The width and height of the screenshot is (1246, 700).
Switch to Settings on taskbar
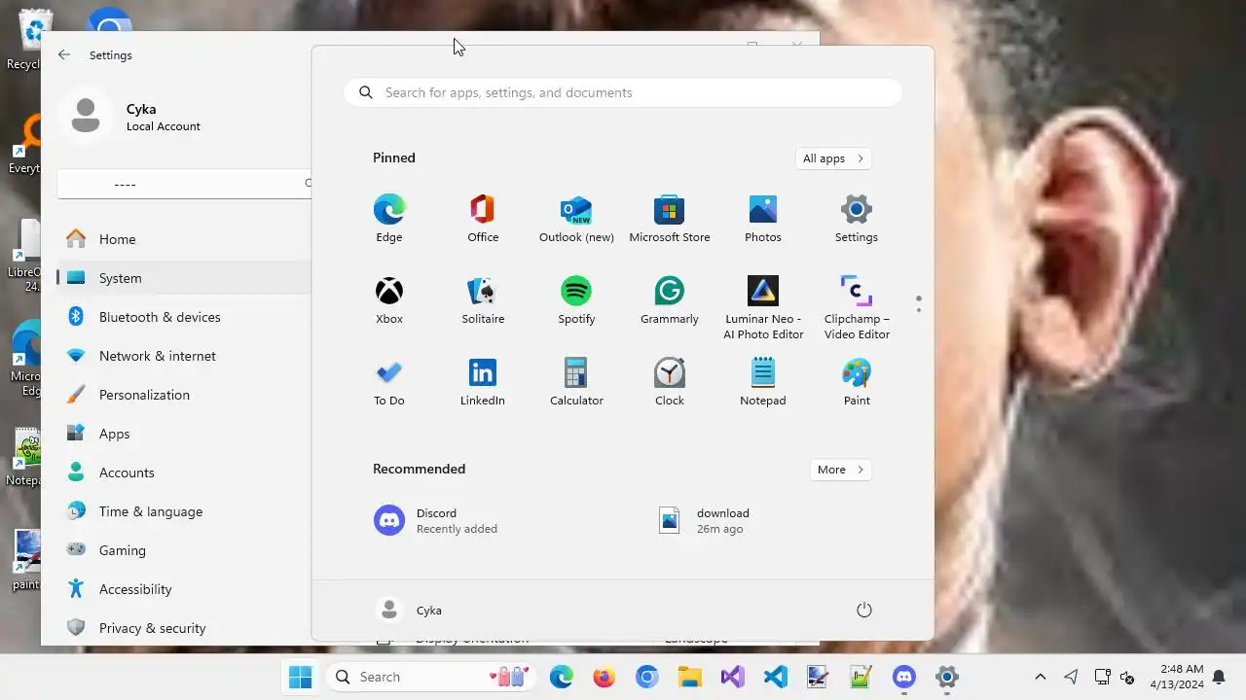click(947, 677)
